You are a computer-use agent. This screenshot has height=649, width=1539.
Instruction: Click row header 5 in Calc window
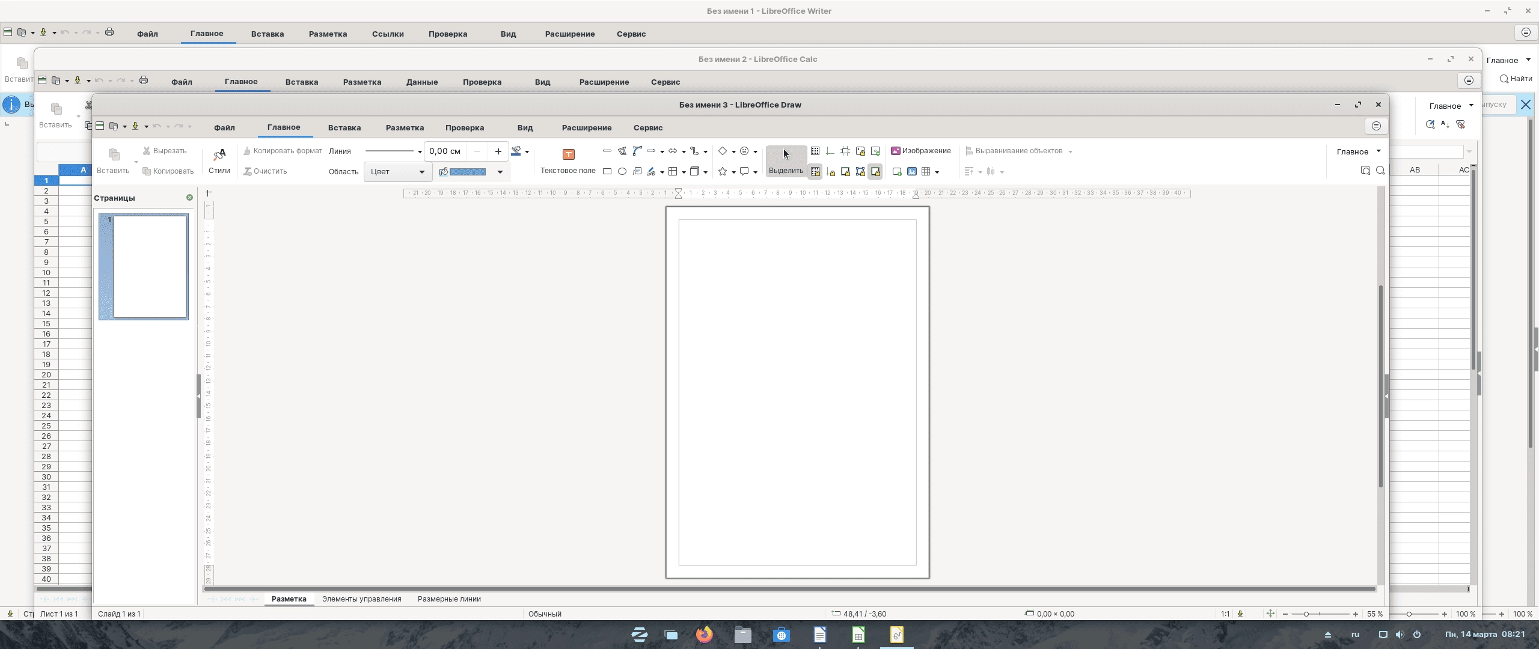coord(46,221)
